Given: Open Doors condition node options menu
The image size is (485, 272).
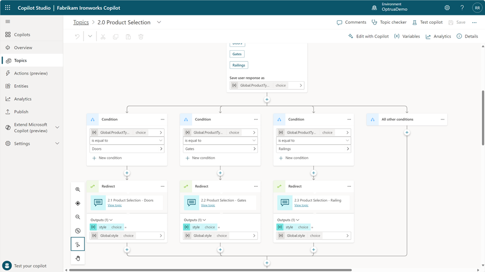Looking at the screenshot, I should click(x=162, y=119).
